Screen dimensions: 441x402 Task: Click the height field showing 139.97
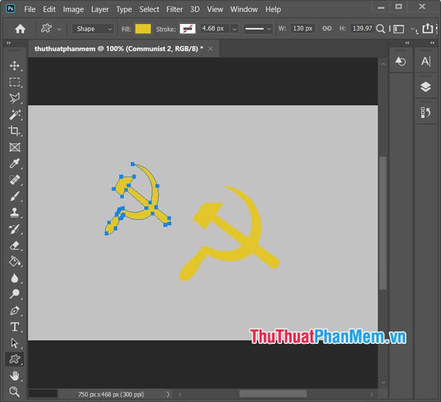click(x=362, y=28)
